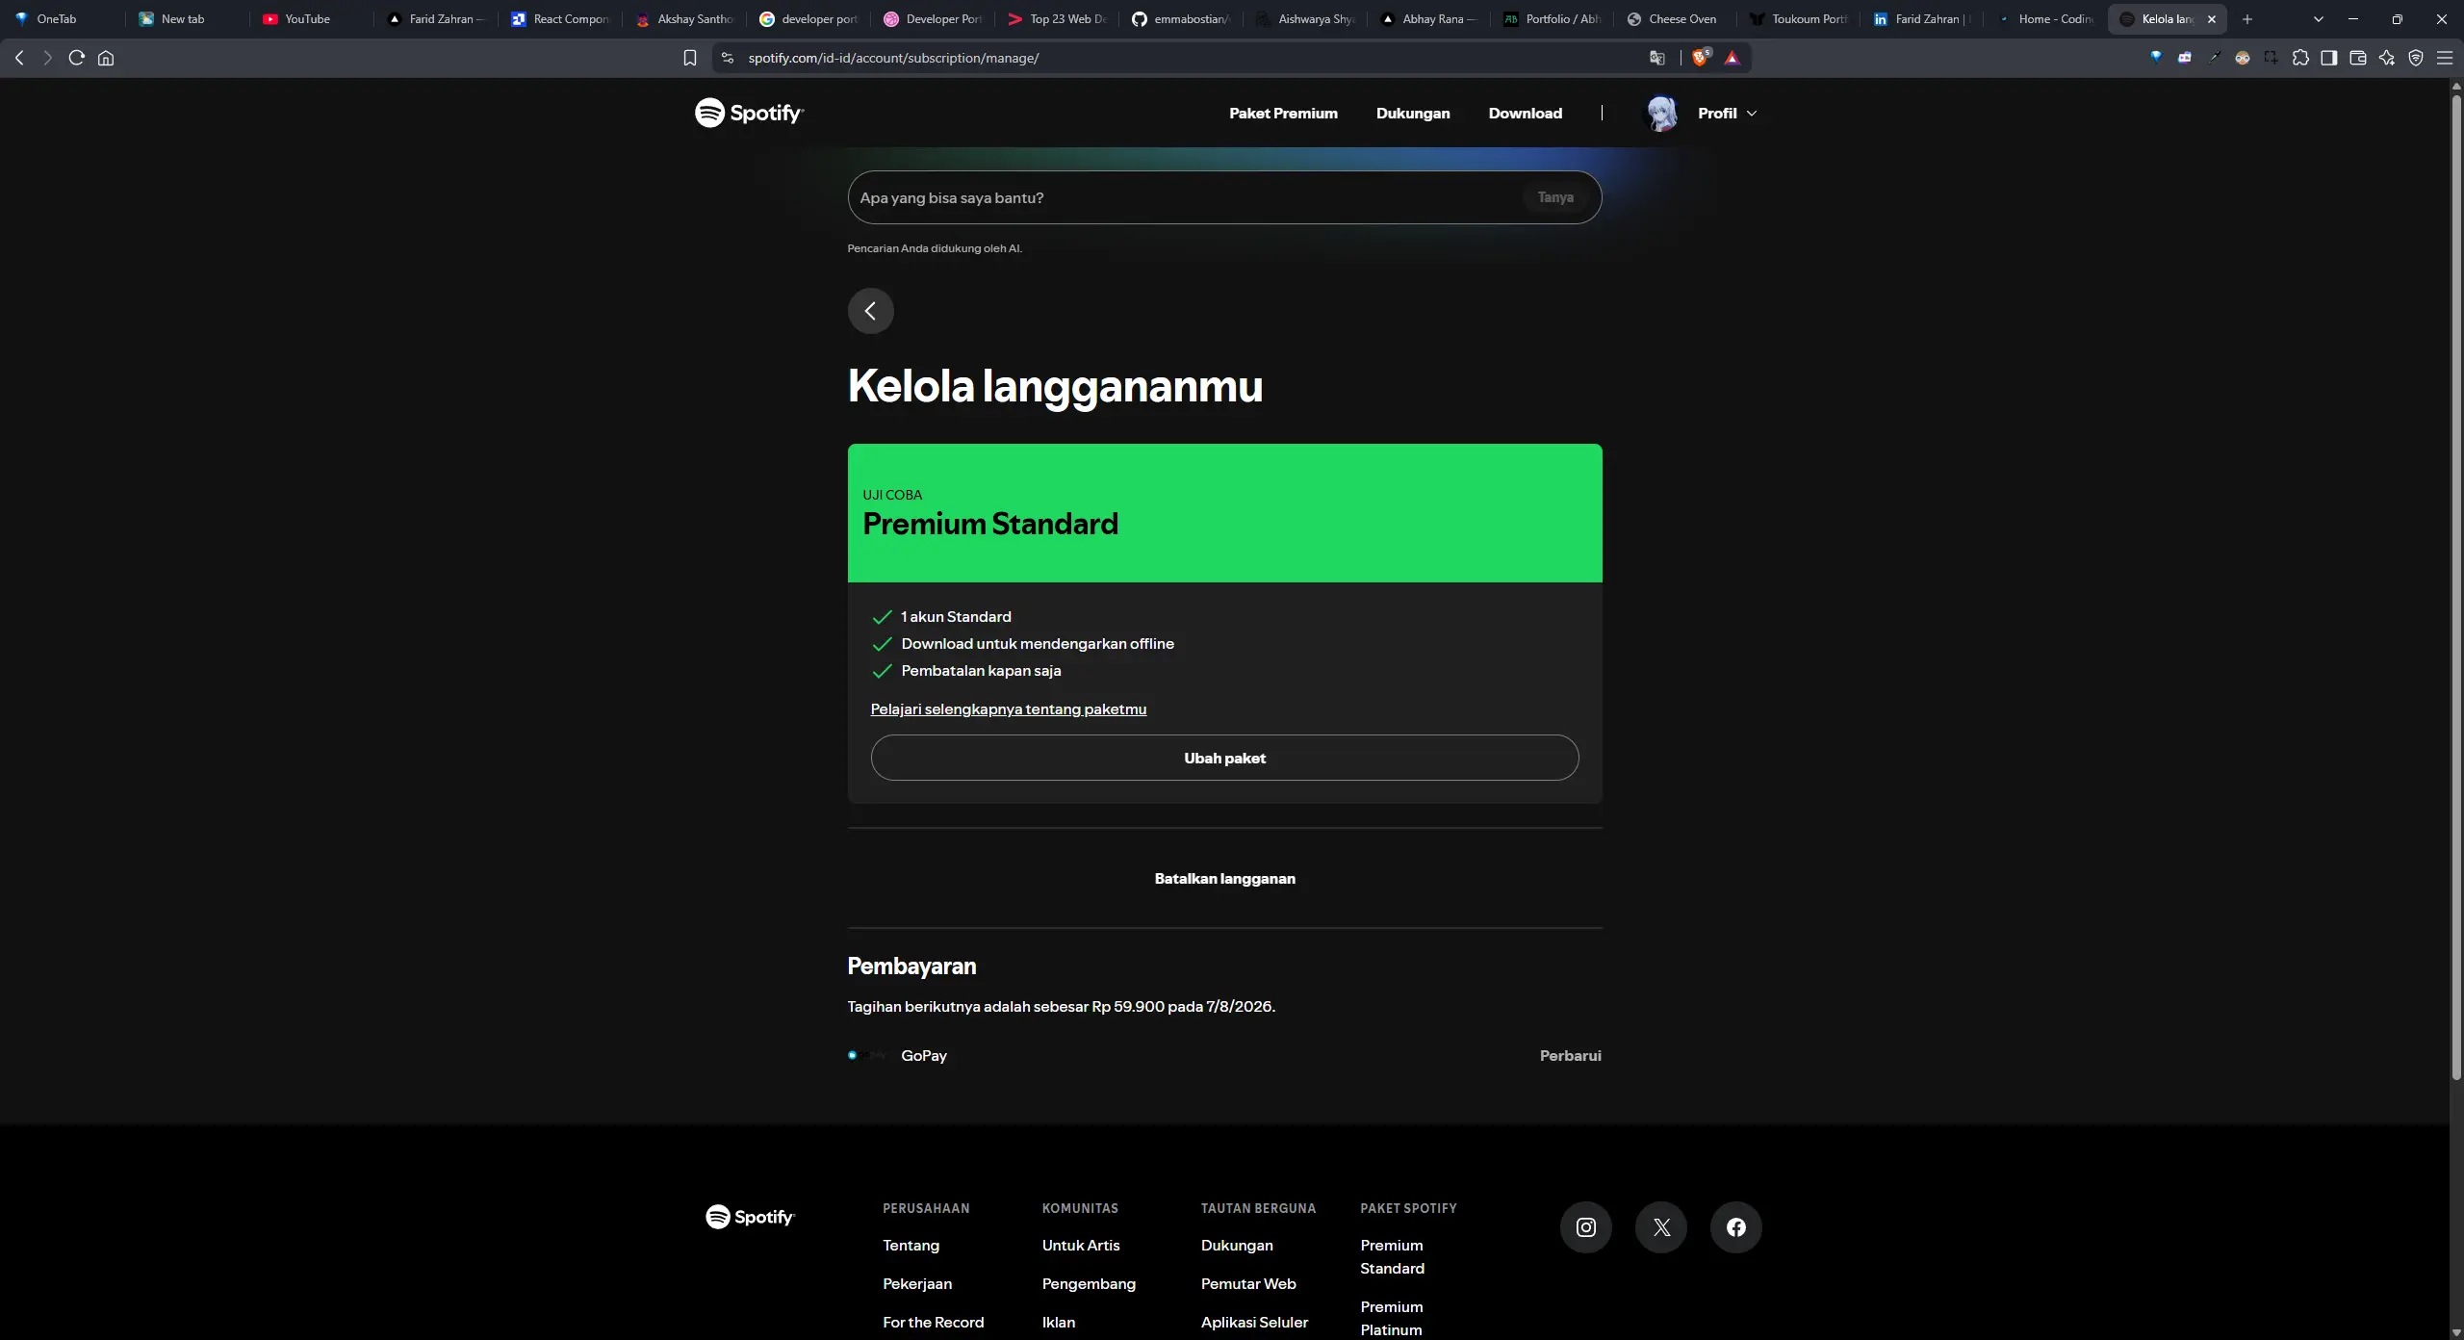The height and width of the screenshot is (1340, 2464).
Task: Open Spotify's Instagram page
Action: pyautogui.click(x=1586, y=1227)
